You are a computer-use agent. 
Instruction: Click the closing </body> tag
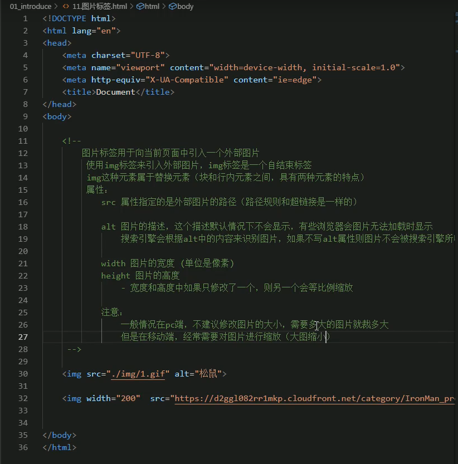pyautogui.click(x=59, y=435)
